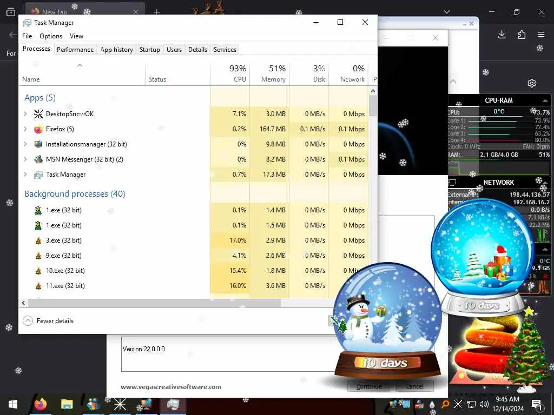Expand the Installationsmanager (32 bit) row
Screen dimensions: 554x415
click(25, 144)
